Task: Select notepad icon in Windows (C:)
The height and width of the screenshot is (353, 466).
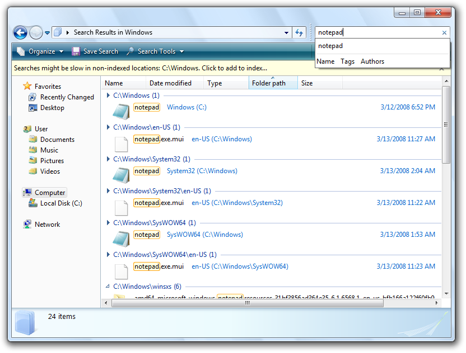Action: pyautogui.click(x=121, y=112)
